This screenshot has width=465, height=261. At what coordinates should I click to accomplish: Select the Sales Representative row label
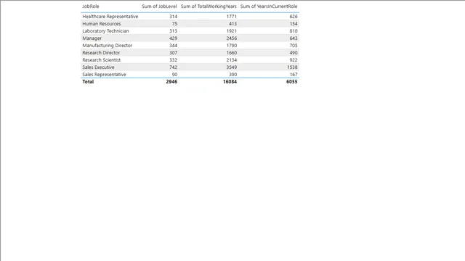pyautogui.click(x=104, y=75)
